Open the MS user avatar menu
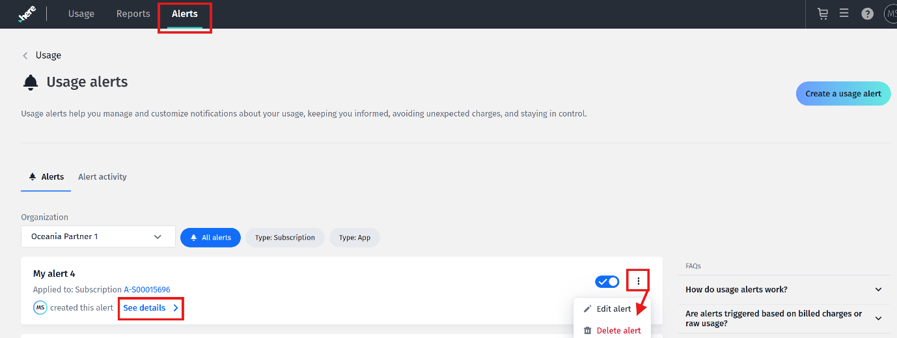 tap(890, 14)
